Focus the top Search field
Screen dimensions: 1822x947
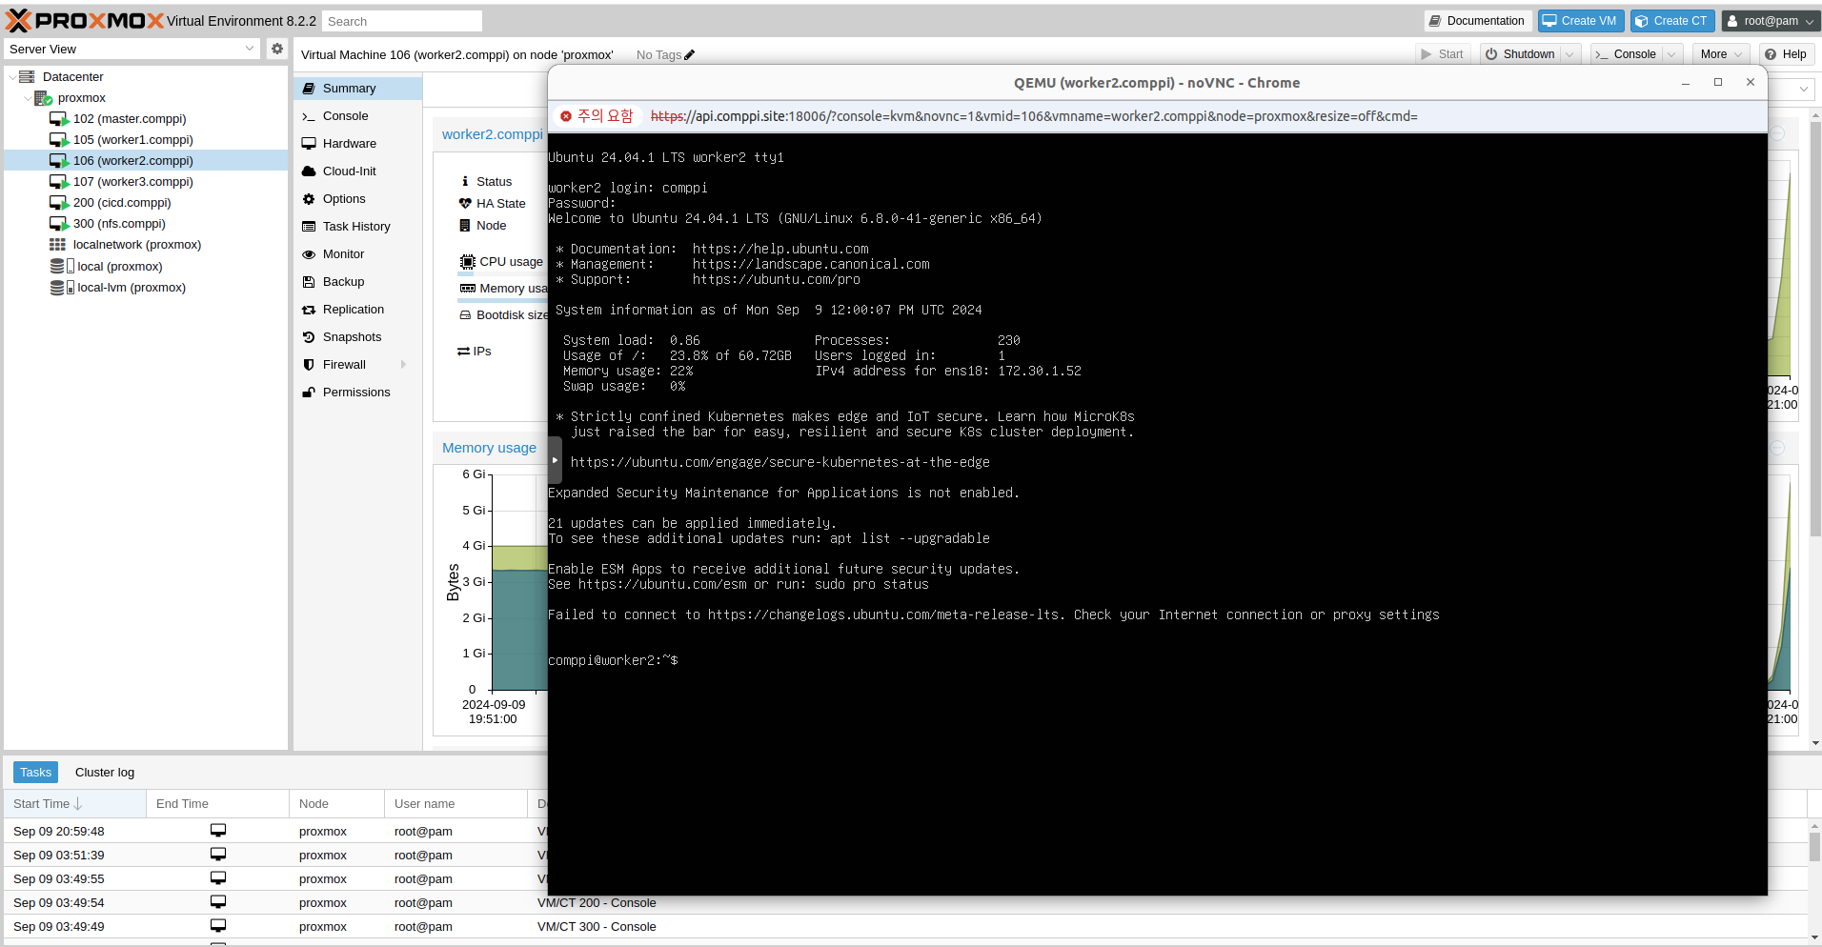401,21
